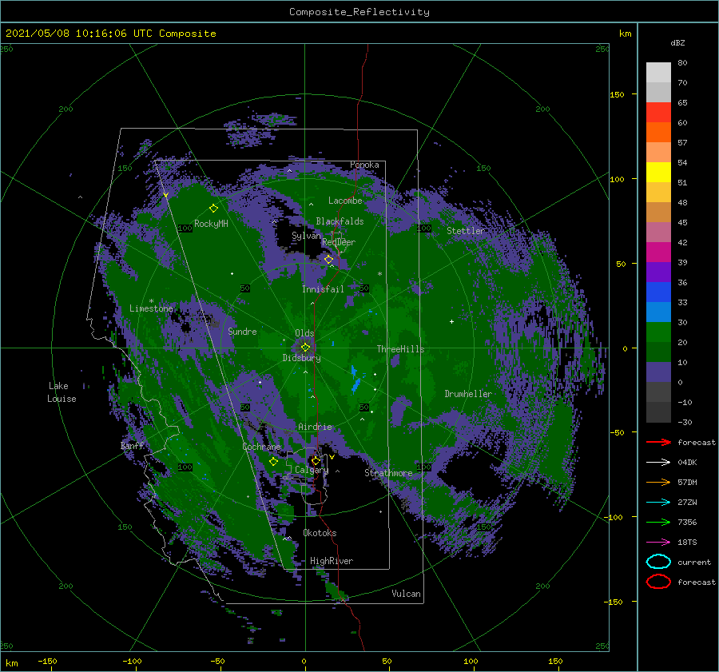Click the orange 57DM arrow in legend

pos(658,482)
